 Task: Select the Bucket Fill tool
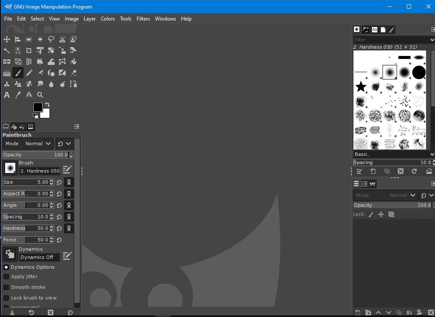point(73,62)
